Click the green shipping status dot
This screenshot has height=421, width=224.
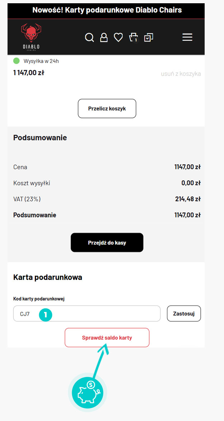[16, 61]
